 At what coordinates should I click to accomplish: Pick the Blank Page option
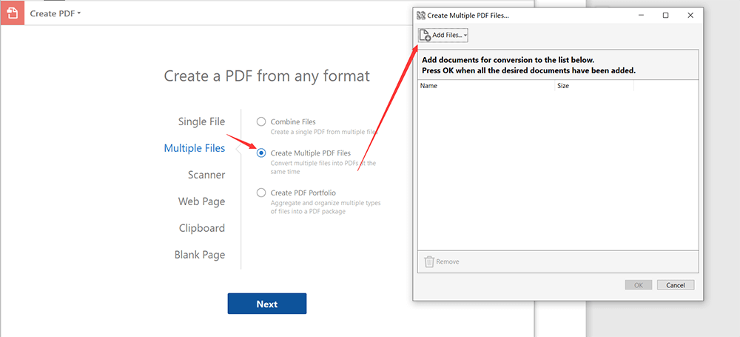click(200, 255)
